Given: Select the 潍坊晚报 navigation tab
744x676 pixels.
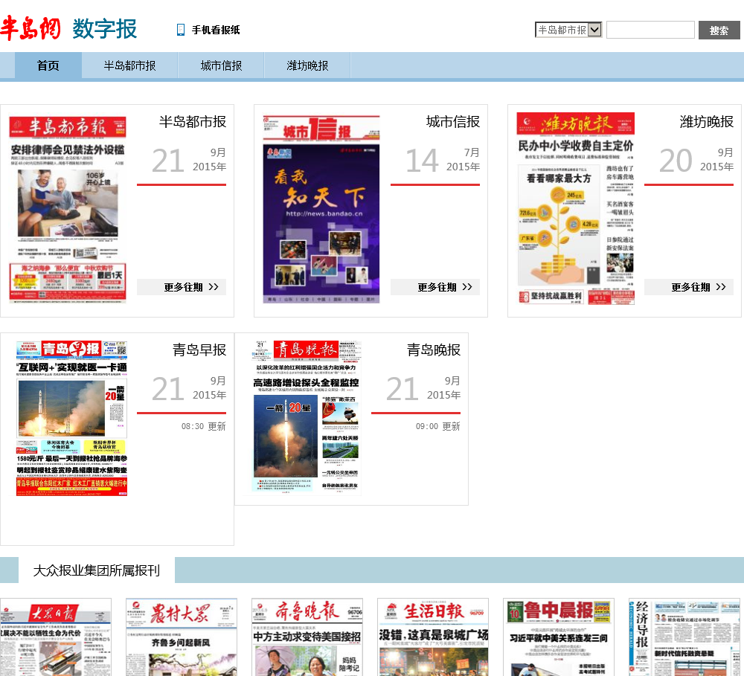Looking at the screenshot, I should point(307,65).
